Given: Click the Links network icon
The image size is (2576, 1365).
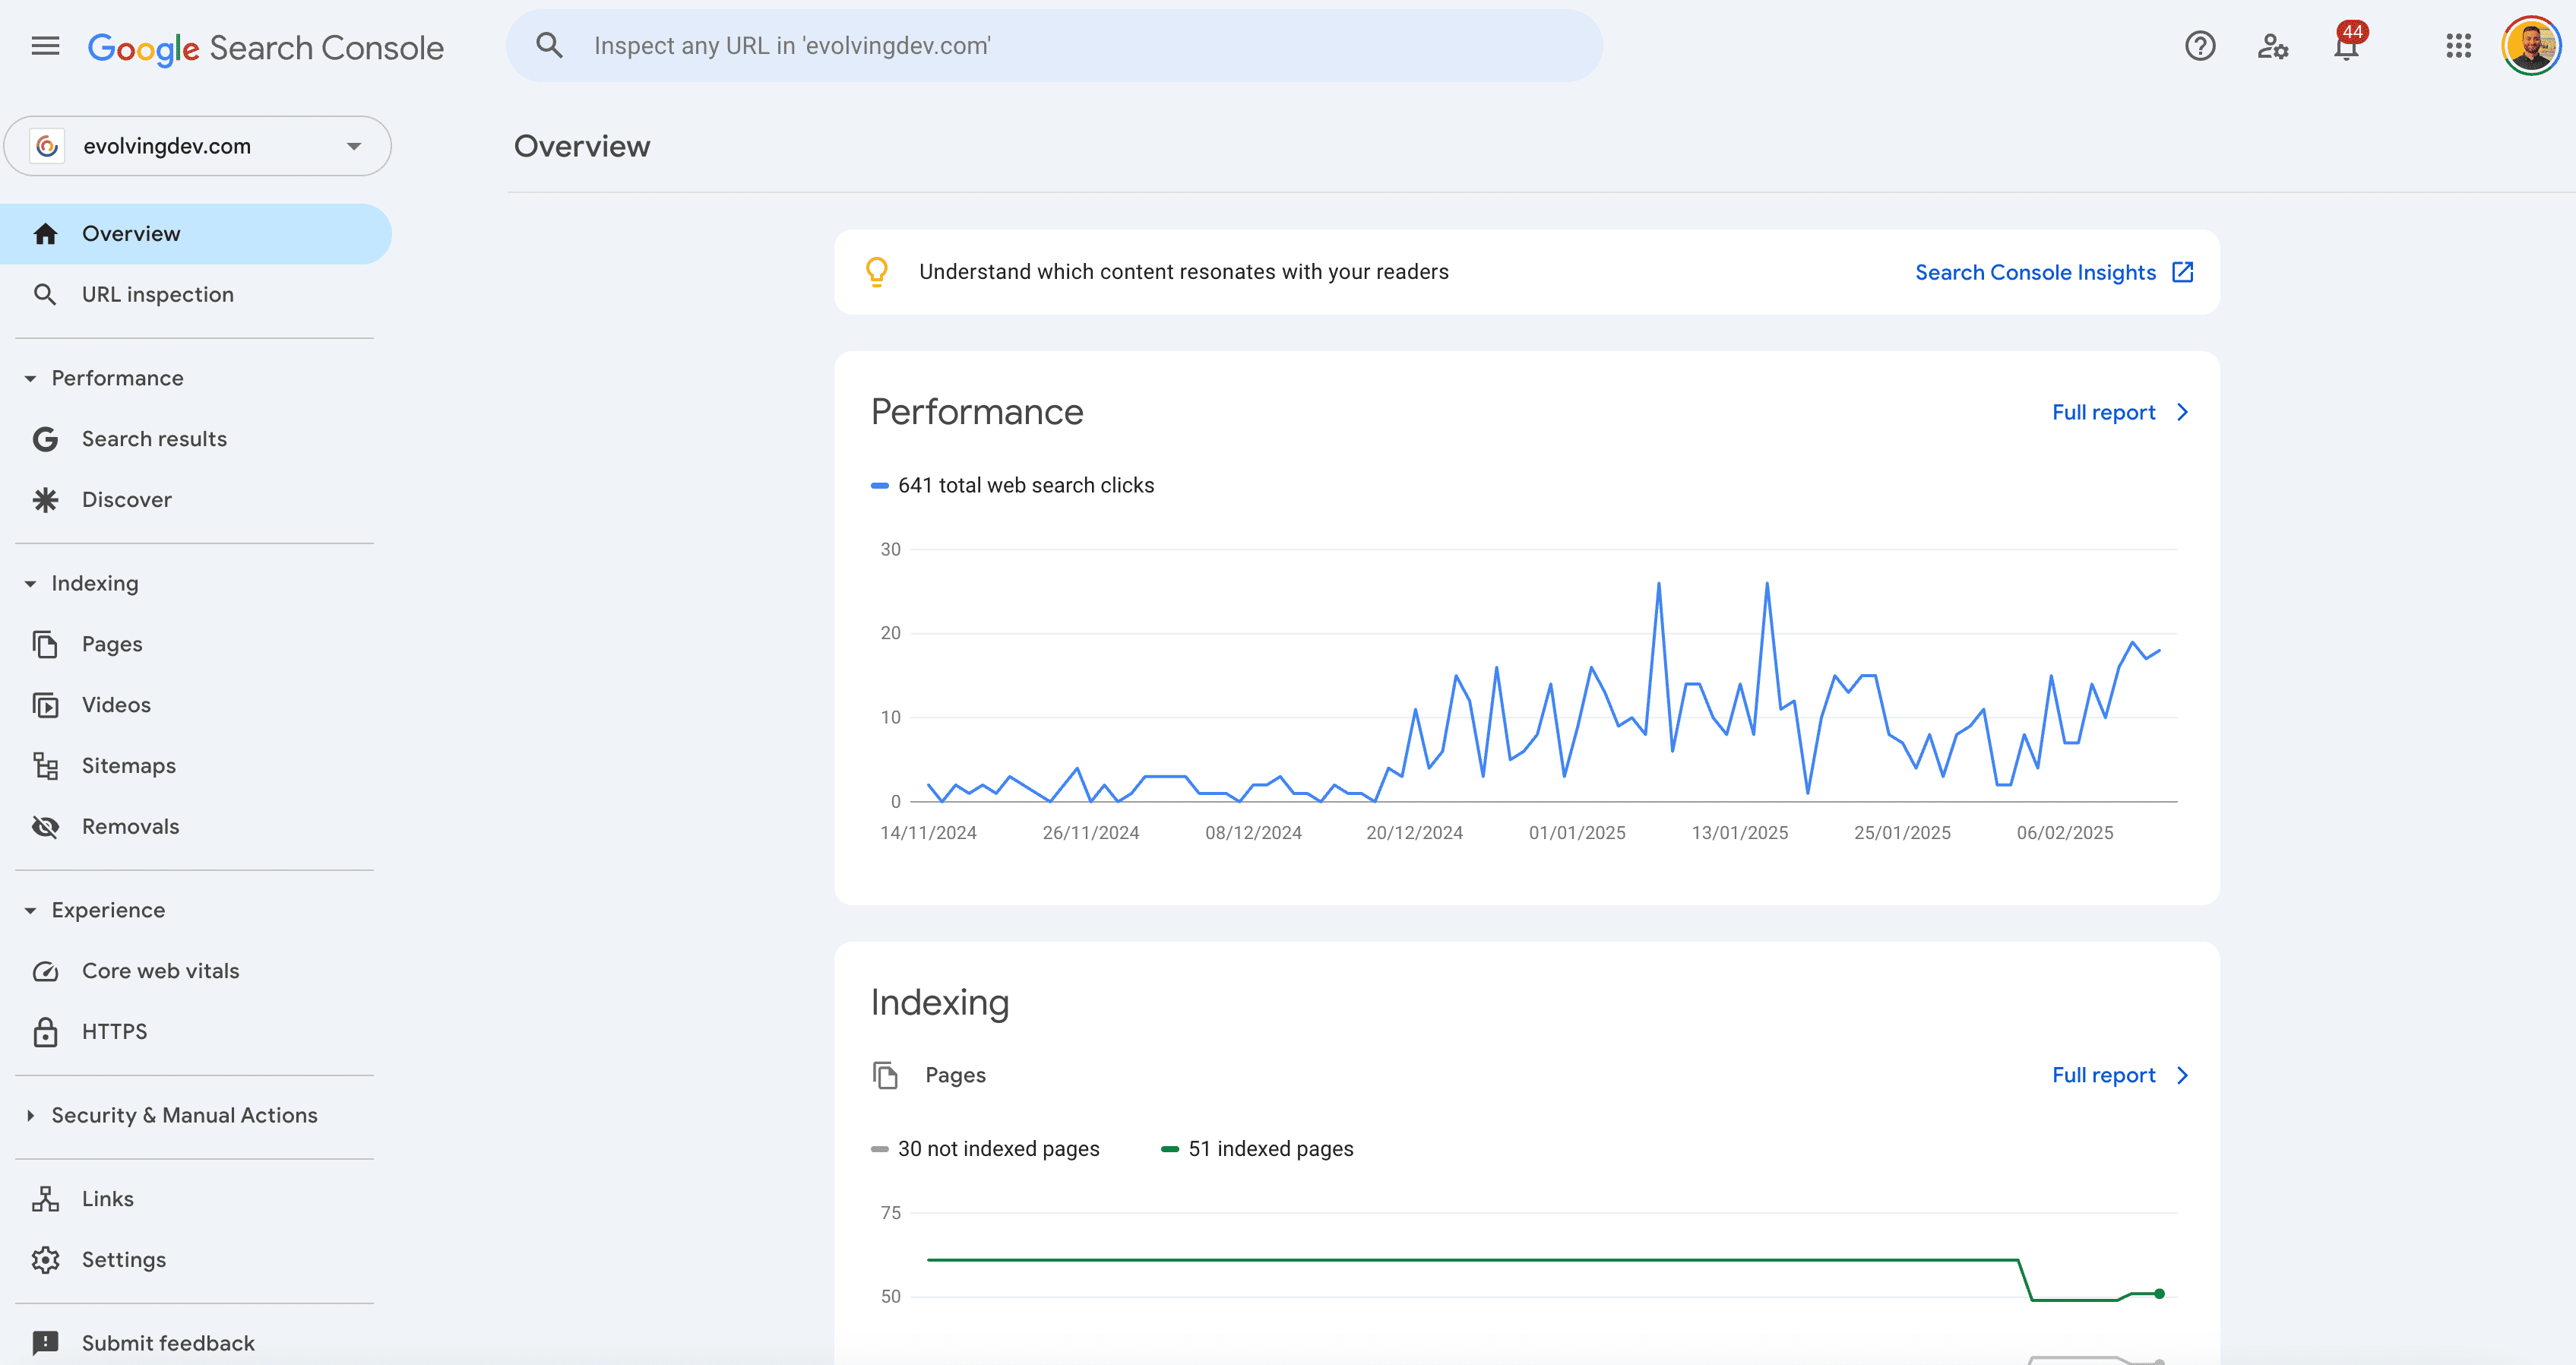Looking at the screenshot, I should click(45, 1199).
